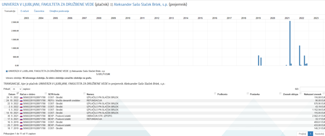Click sort arrows beside SEPA koda header
The image size is (325, 136).
(84, 94)
